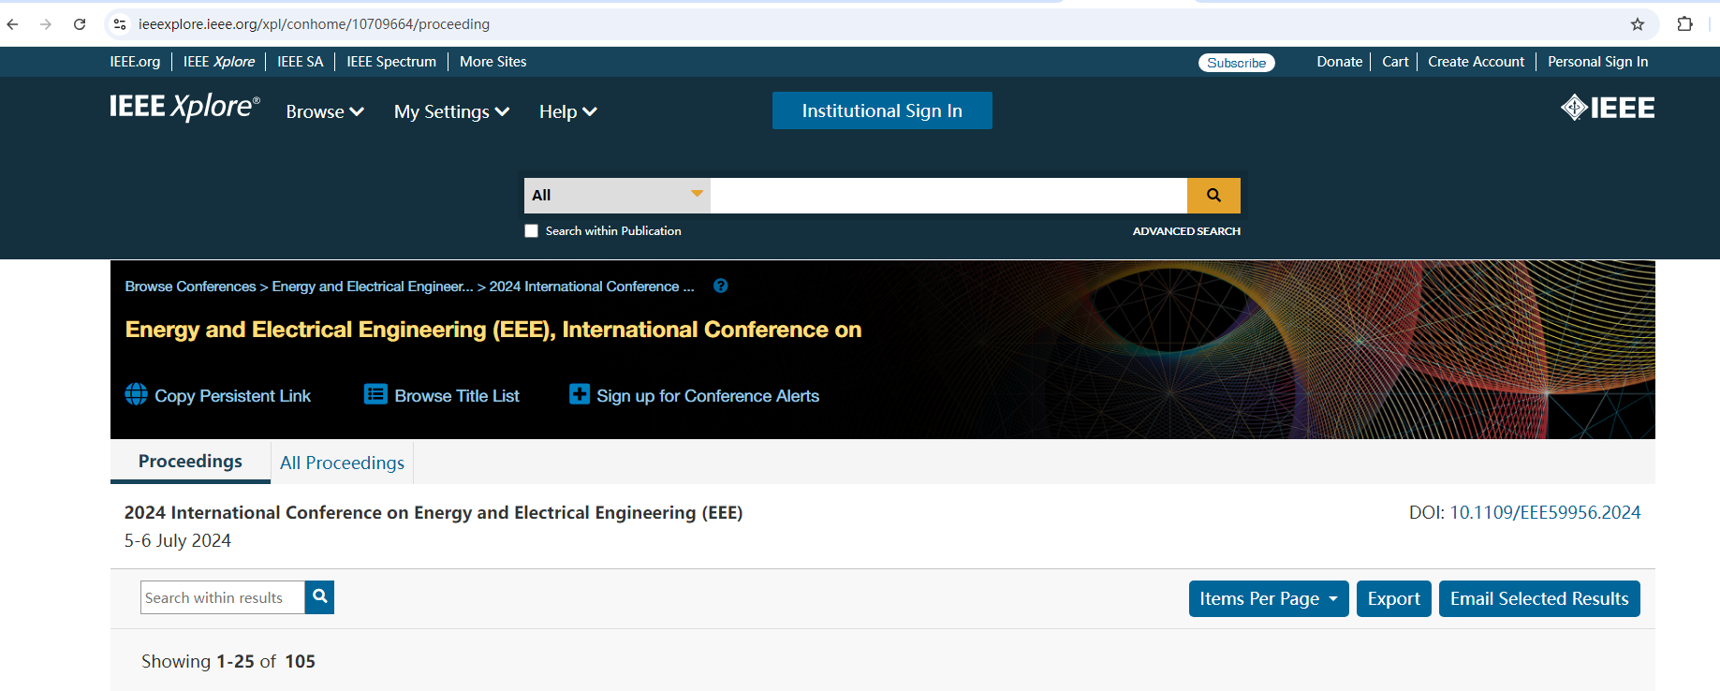Image resolution: width=1720 pixels, height=691 pixels.
Task: Click Email Selected Results button
Action: (x=1539, y=599)
